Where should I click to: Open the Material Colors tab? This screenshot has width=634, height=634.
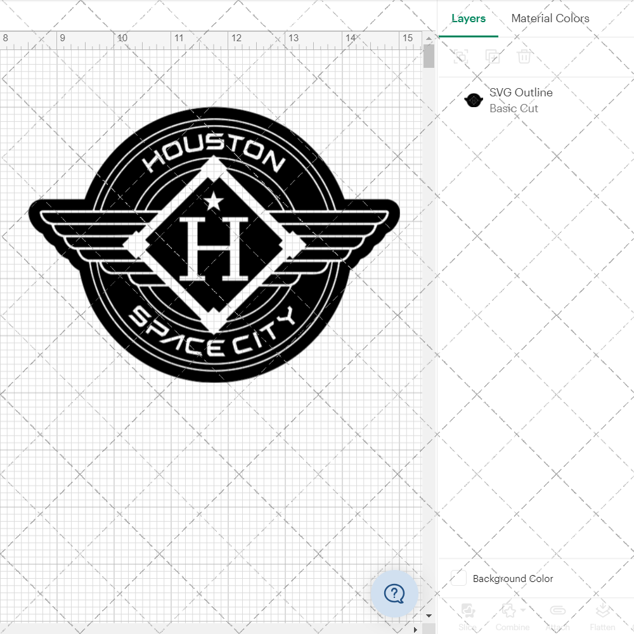coord(550,18)
